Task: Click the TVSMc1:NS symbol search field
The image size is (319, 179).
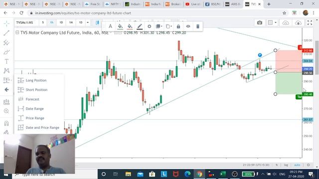Action: [x=26, y=22]
